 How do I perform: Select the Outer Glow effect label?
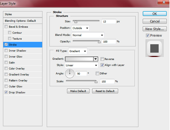tap(15, 87)
